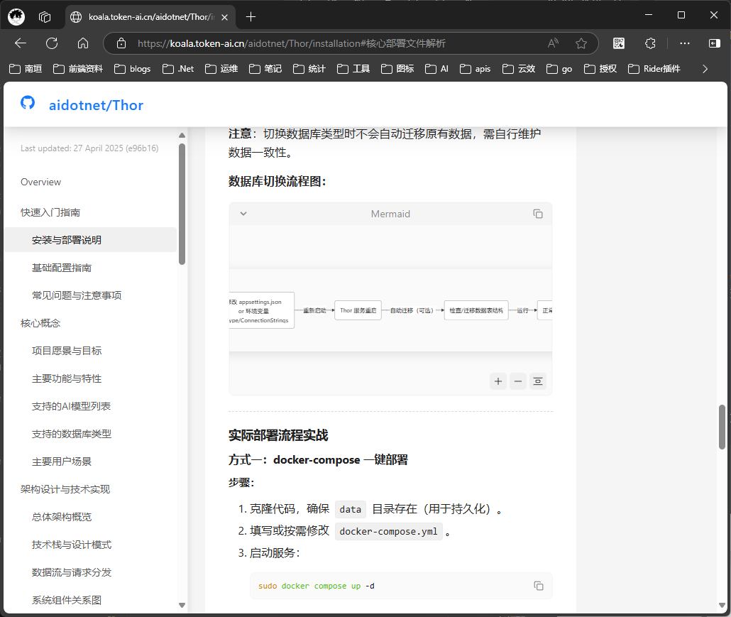
Task: Click the address bar URL field
Action: (x=319, y=43)
